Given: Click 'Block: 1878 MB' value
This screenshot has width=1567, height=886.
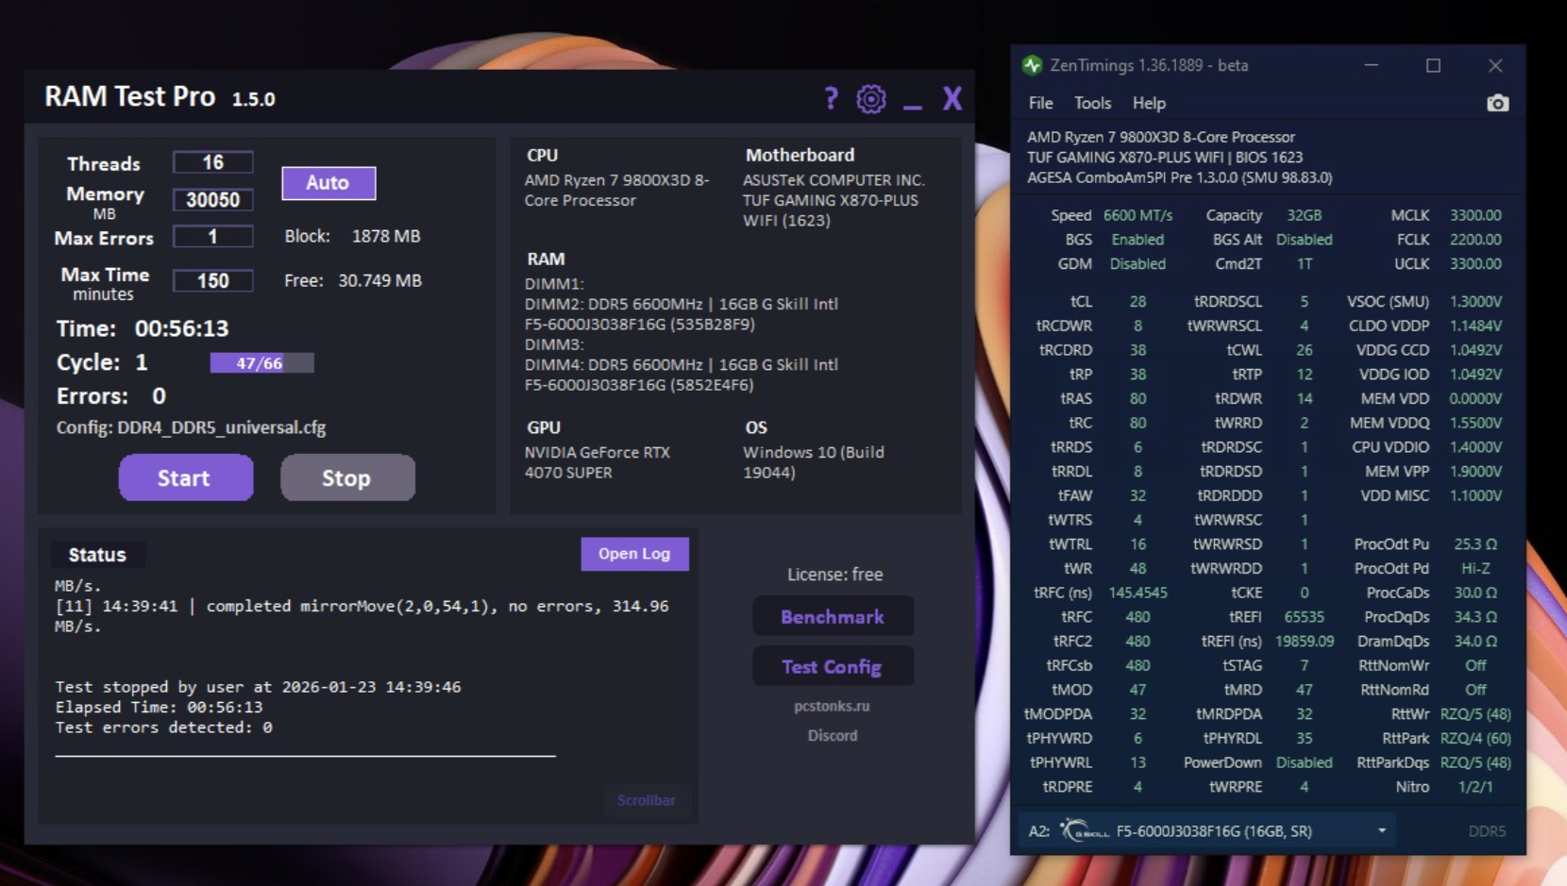Looking at the screenshot, I should pos(386,236).
